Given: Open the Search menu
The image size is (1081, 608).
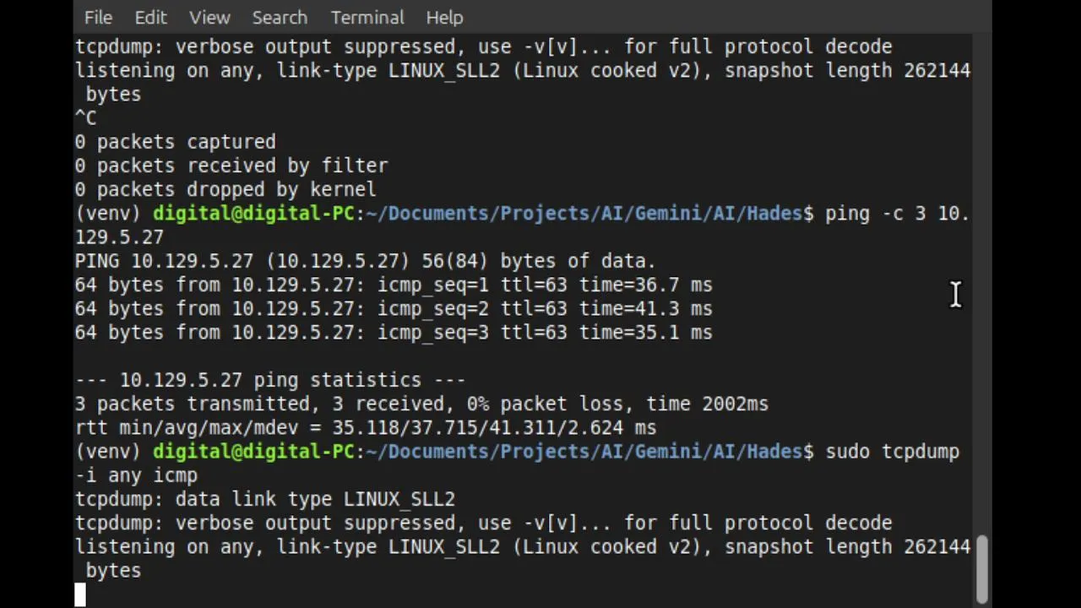Looking at the screenshot, I should coord(280,17).
